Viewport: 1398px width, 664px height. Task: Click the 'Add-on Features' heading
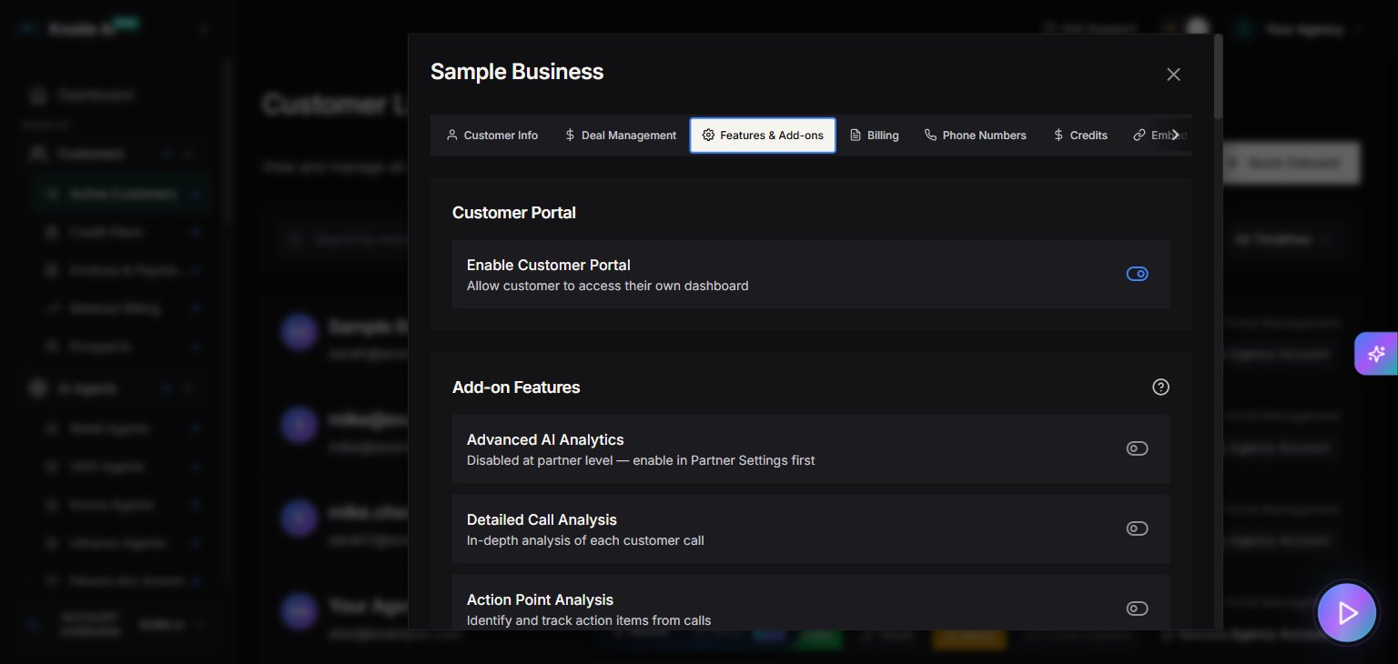(516, 387)
